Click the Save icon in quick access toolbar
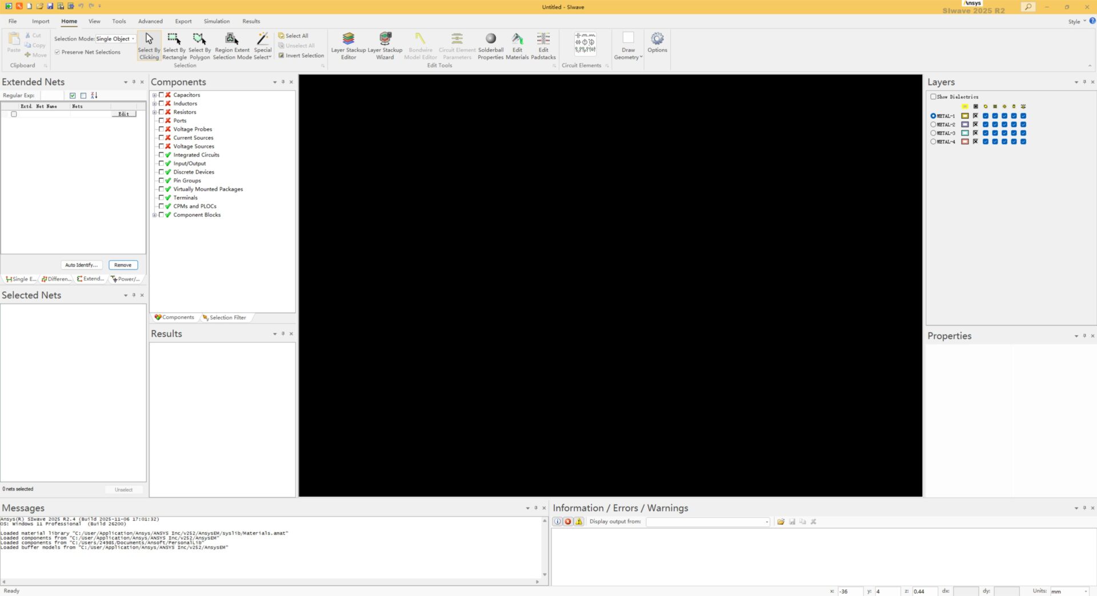Image resolution: width=1097 pixels, height=596 pixels. pyautogui.click(x=50, y=6)
